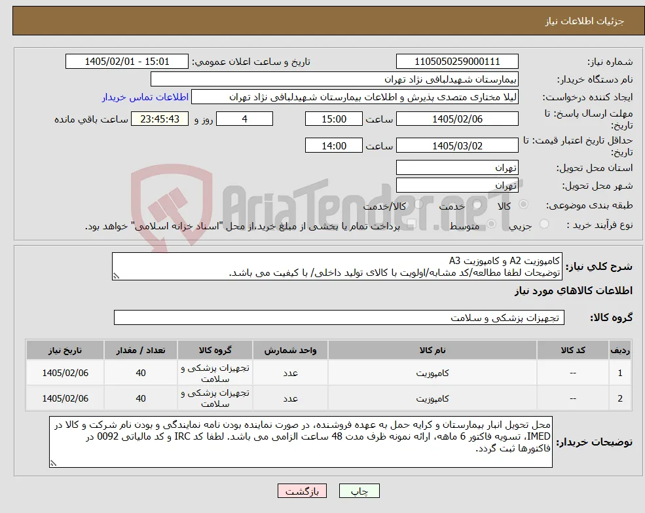The image size is (645, 513).
Task: Click the اطلاعات کالاهای مورد نیاز heading
Action: pos(573,291)
